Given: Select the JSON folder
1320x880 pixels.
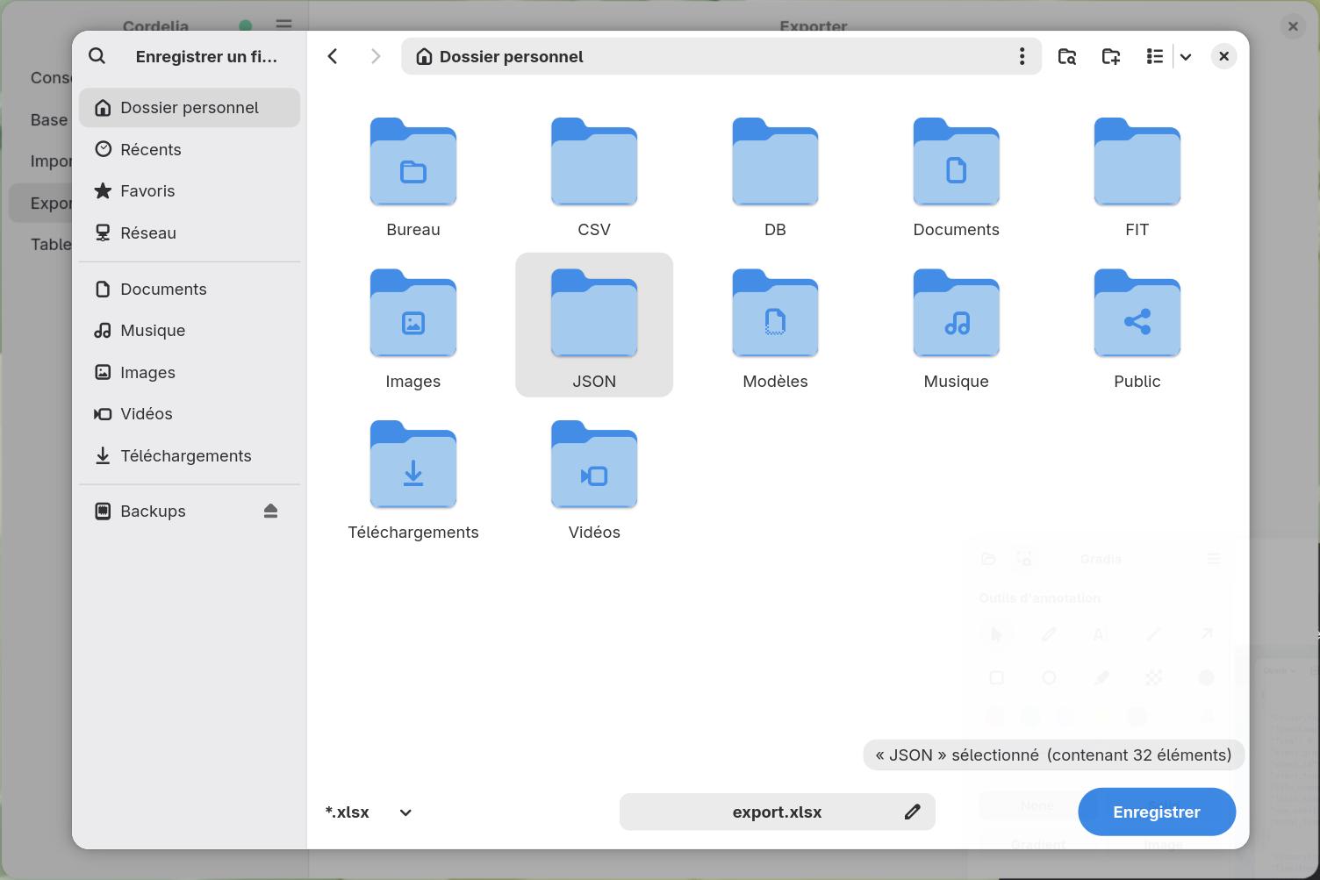Looking at the screenshot, I should [594, 325].
